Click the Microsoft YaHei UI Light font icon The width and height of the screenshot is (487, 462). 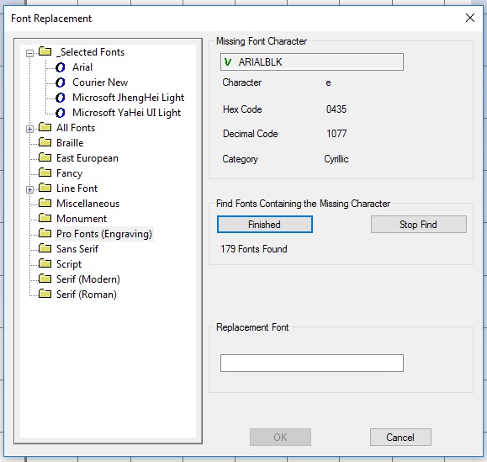[61, 113]
